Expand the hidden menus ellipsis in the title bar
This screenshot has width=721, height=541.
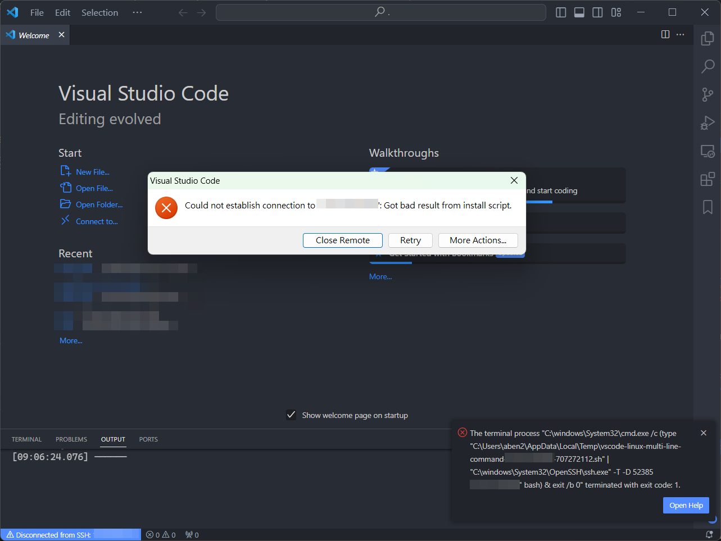tap(137, 12)
